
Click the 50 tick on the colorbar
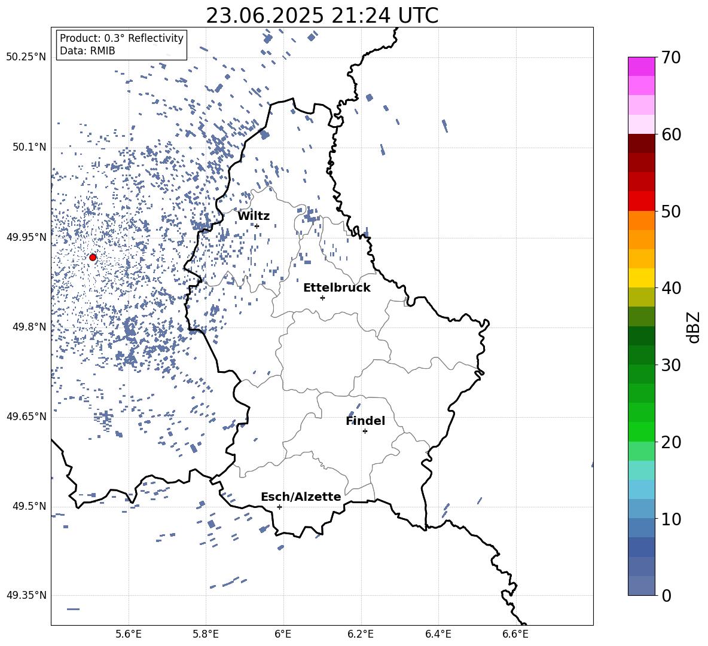[x=671, y=211]
